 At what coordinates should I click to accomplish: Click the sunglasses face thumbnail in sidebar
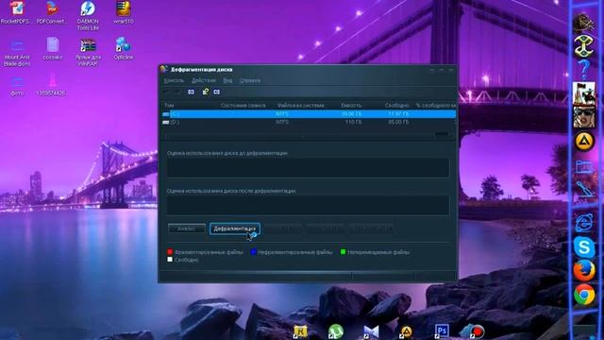pos(584,117)
